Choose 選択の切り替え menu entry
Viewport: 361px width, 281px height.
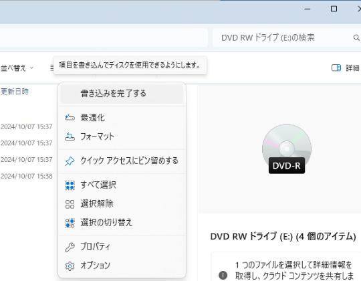[122, 223]
